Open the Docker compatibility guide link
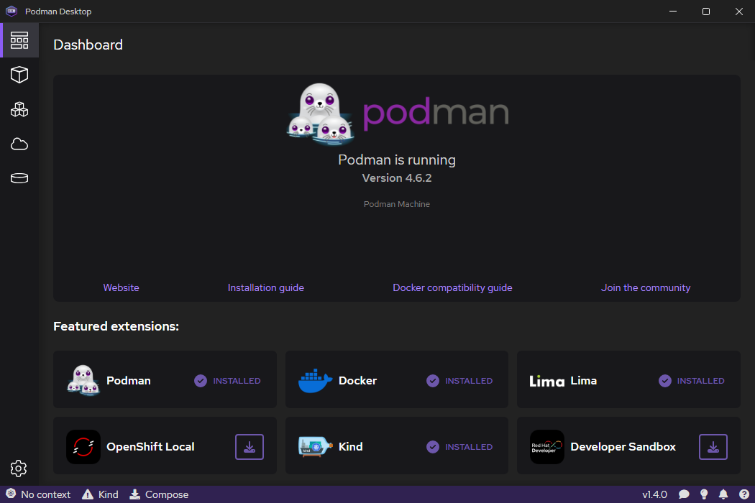Image resolution: width=755 pixels, height=503 pixels. coord(452,288)
